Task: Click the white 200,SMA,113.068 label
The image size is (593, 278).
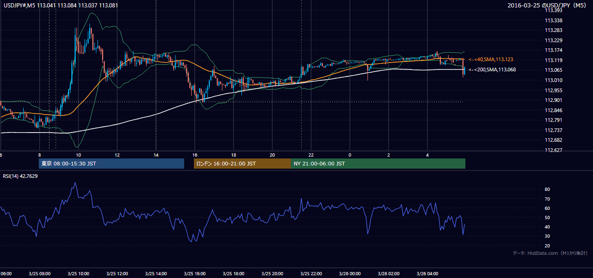Action: point(492,70)
